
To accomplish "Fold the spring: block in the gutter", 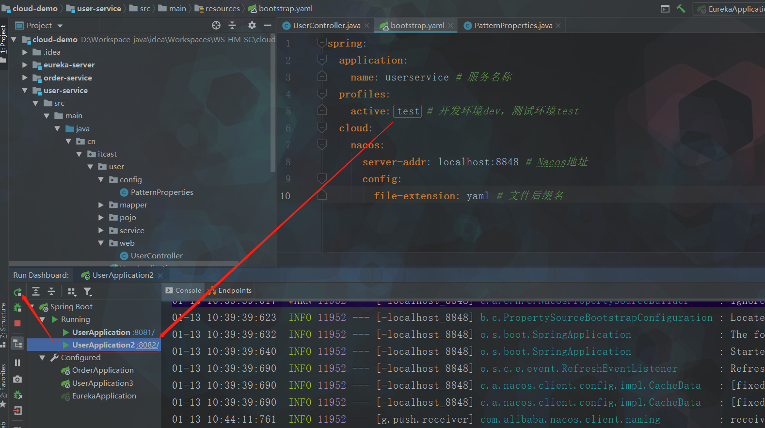I will tap(322, 43).
